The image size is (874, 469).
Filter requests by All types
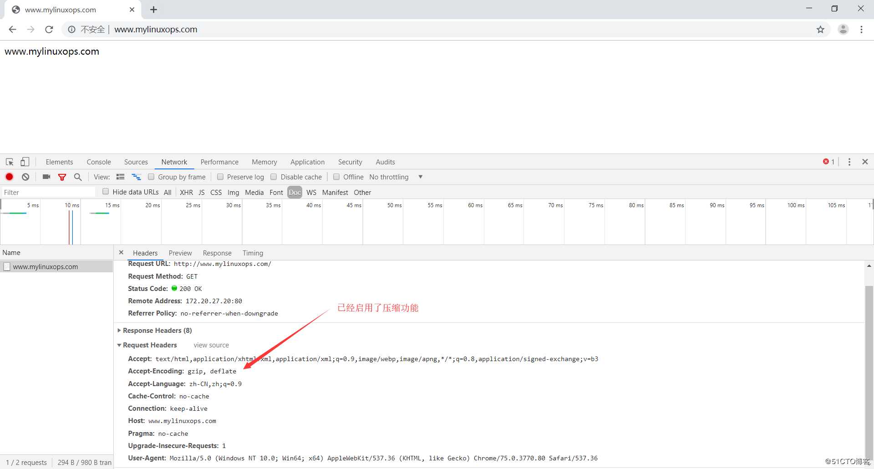click(168, 193)
